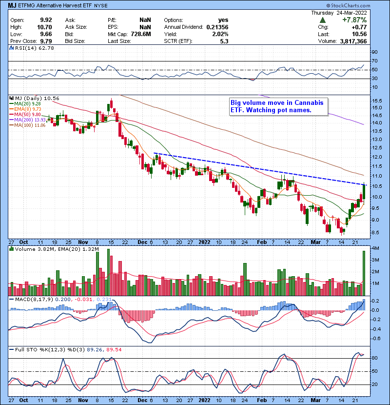Click the MA(200) 13.93 legend entry

click(28, 120)
